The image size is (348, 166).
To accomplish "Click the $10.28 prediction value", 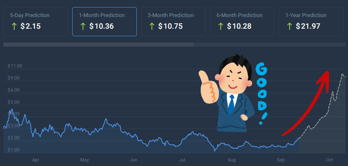I will tap(239, 26).
